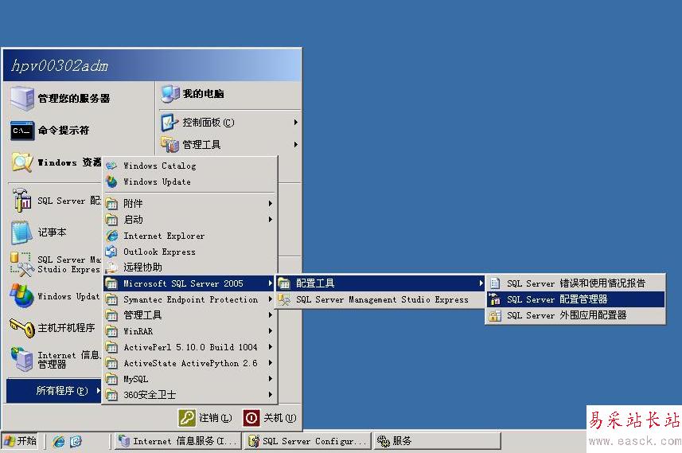Click the gold key icon for 主机开机程序

(x=22, y=328)
